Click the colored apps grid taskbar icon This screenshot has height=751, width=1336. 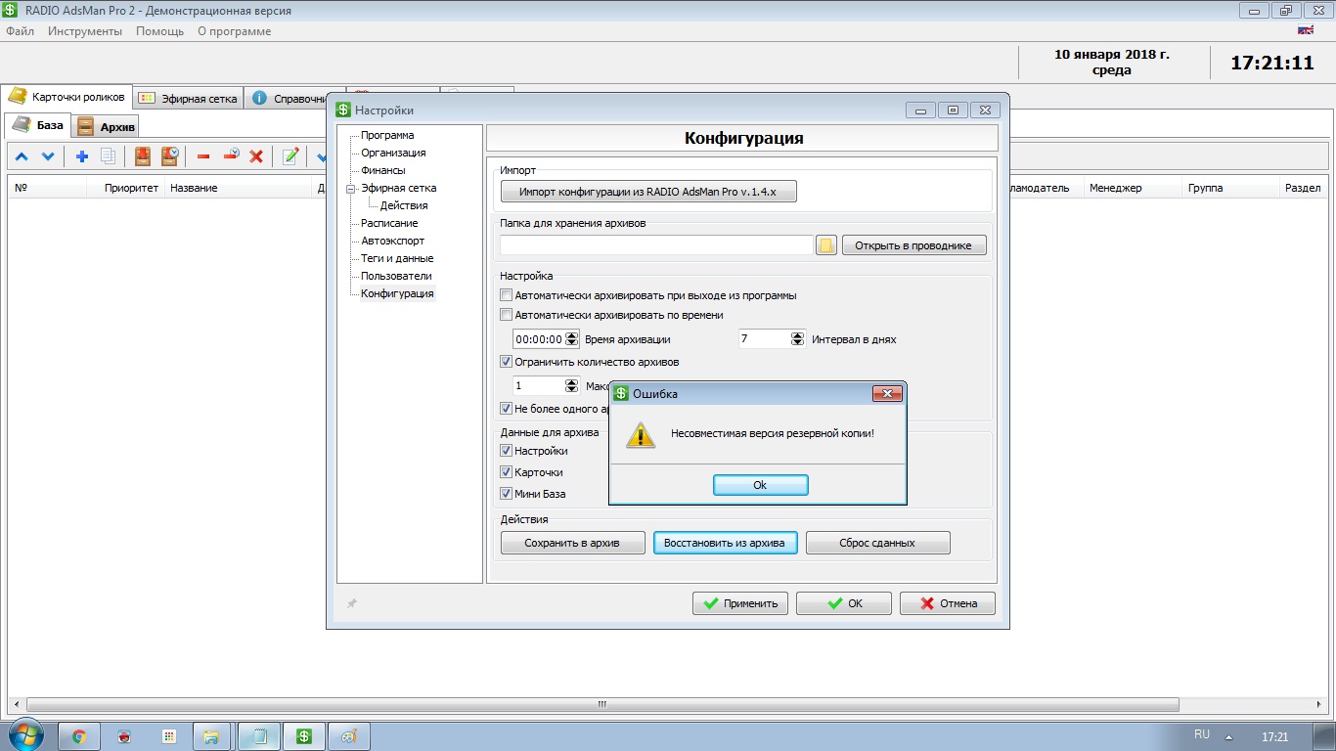169,736
